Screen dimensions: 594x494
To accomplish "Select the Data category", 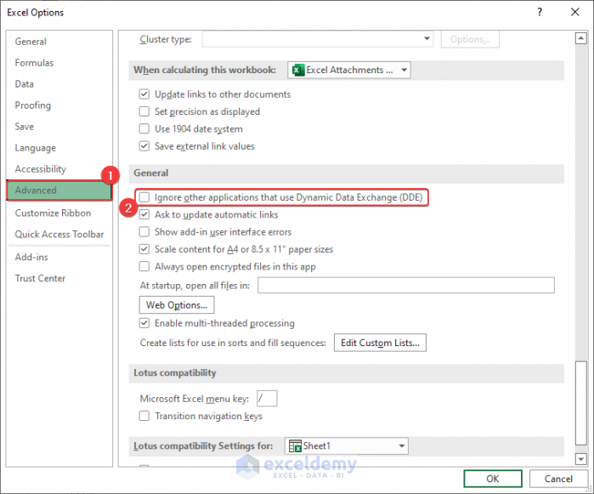I will tap(25, 84).
